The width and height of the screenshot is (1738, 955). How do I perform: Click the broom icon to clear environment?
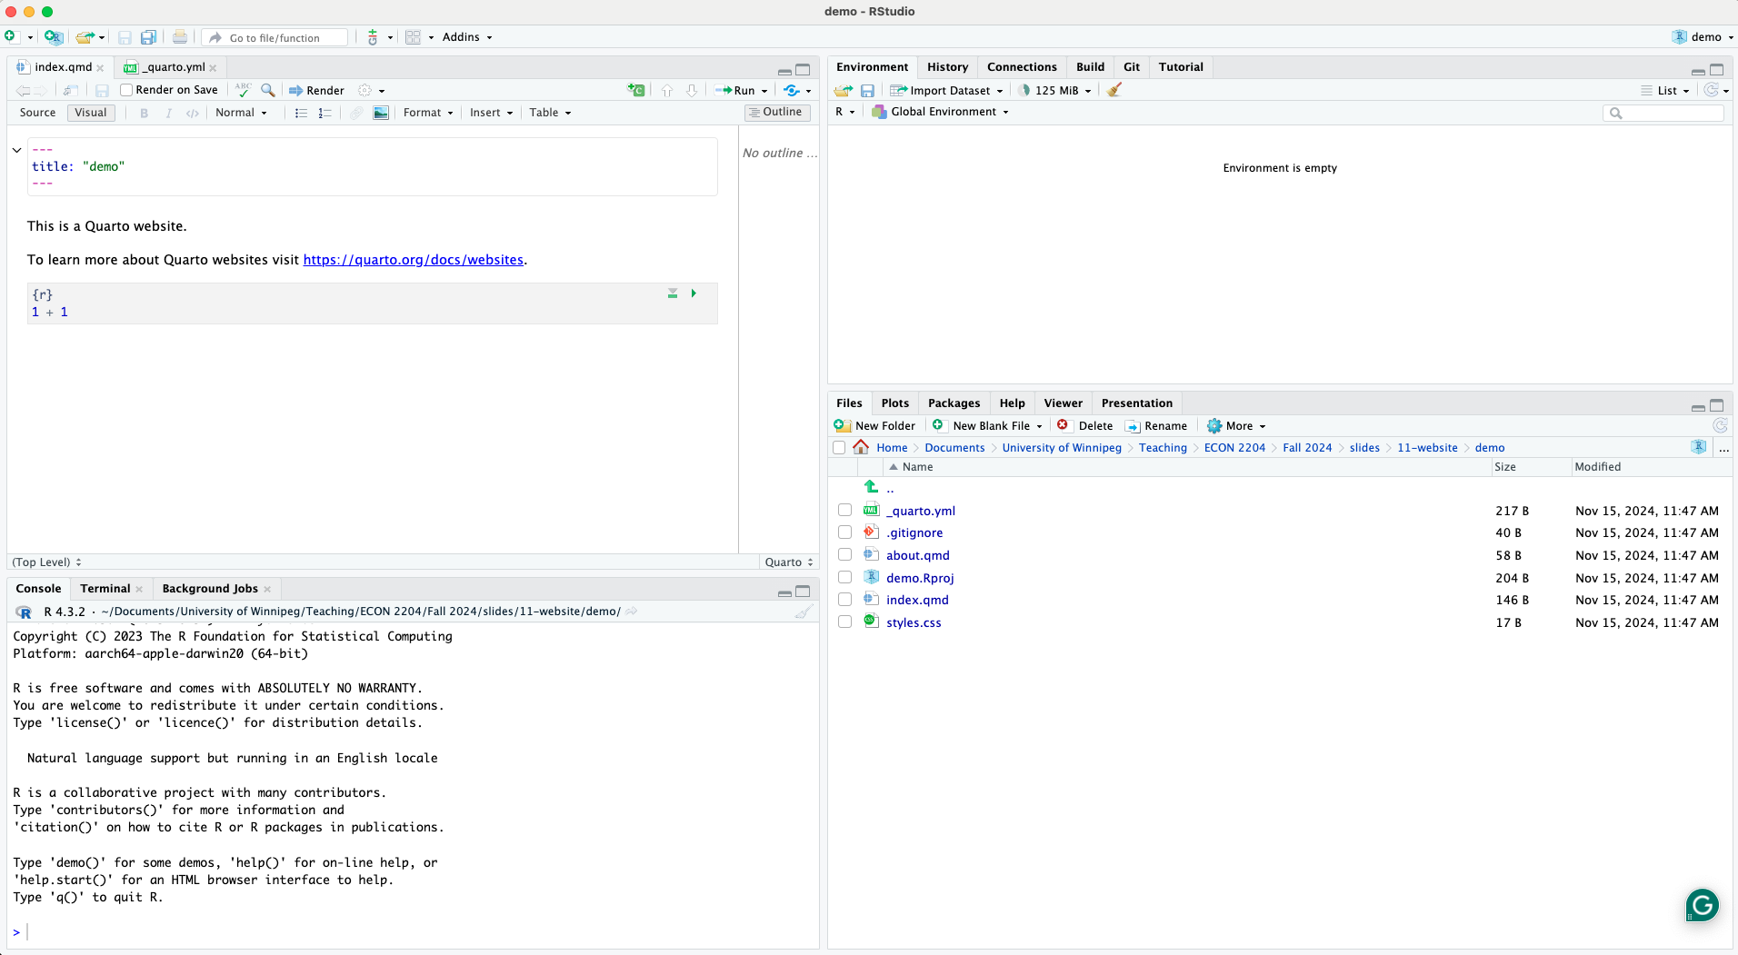(1114, 90)
